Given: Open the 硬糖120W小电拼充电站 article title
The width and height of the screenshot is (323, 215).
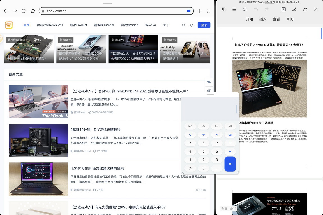Looking at the screenshot, I should pos(118,207).
